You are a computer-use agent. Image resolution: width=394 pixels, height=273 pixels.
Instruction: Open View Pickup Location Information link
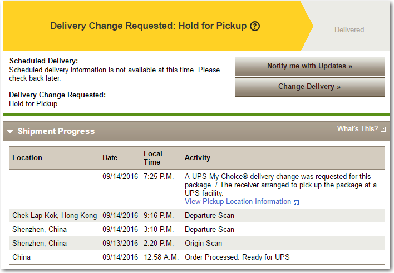pyautogui.click(x=238, y=202)
